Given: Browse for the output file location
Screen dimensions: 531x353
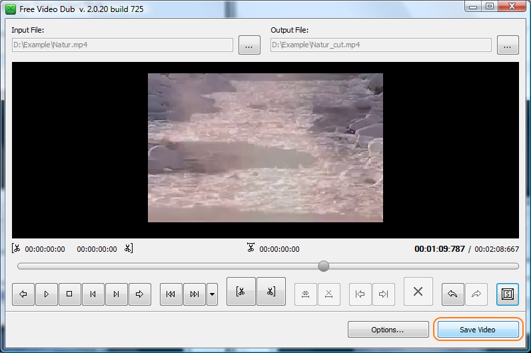Looking at the screenshot, I should point(508,45).
